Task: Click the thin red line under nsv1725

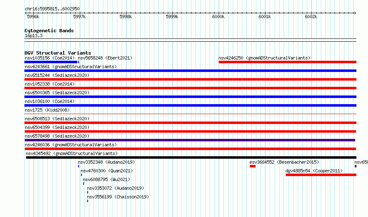Action: tap(190, 114)
